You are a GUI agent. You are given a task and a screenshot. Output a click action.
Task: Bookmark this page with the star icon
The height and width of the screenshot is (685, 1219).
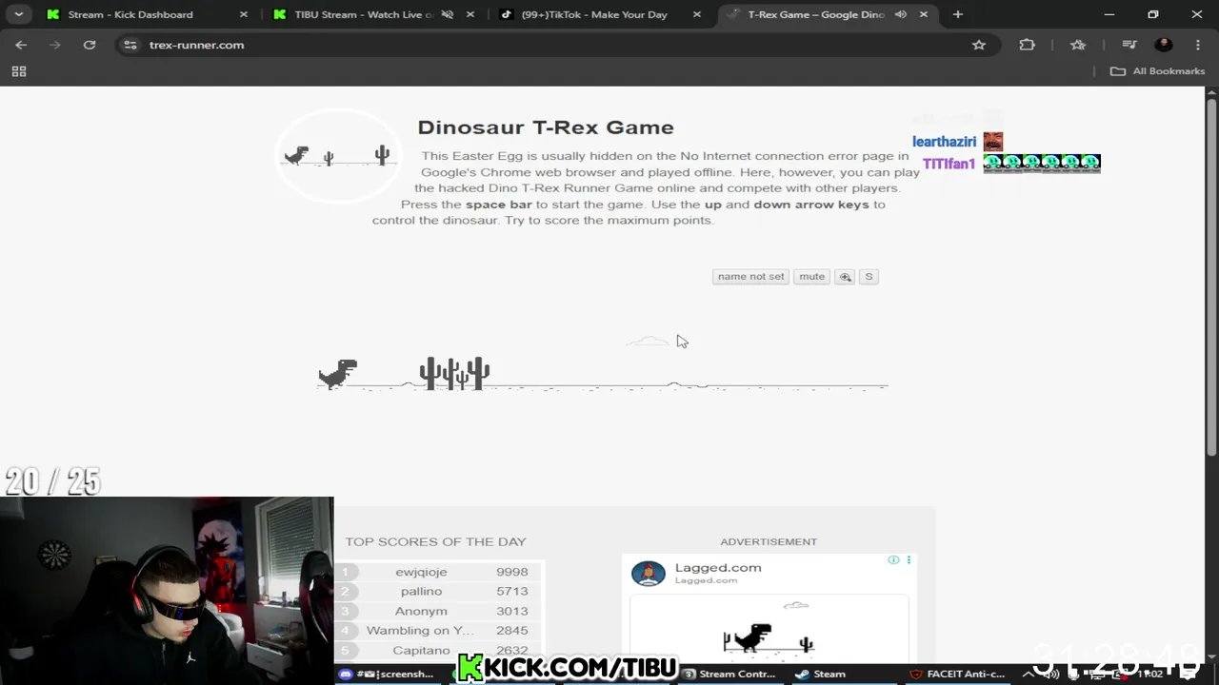[979, 45]
